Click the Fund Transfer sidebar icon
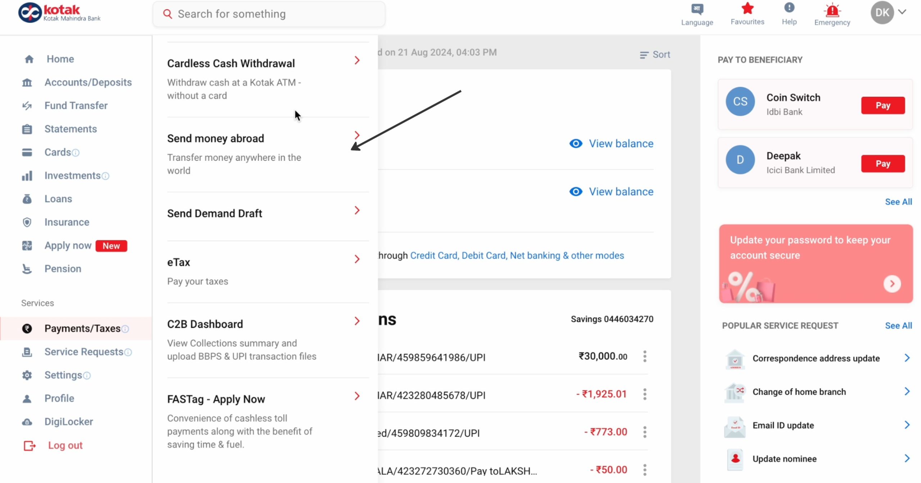The image size is (921, 483). [28, 105]
